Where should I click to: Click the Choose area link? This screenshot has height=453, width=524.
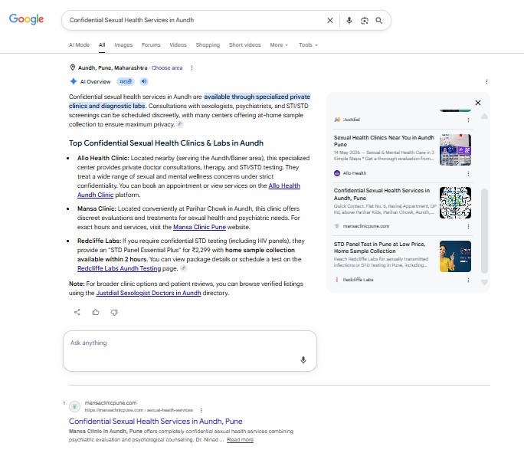(x=167, y=68)
